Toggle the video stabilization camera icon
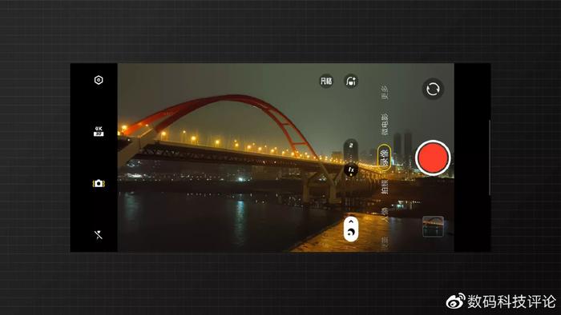The width and height of the screenshot is (561, 315). coord(99,183)
